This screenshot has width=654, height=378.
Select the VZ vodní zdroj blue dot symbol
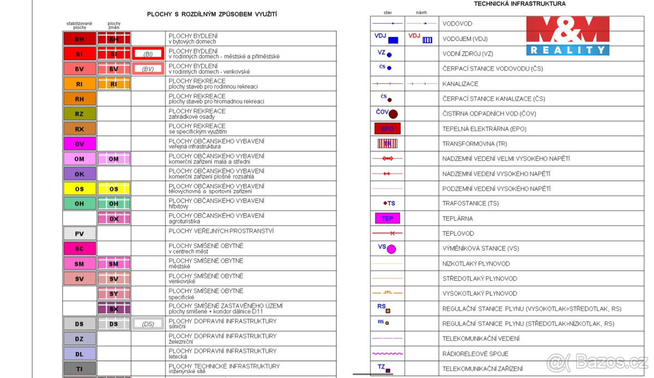385,53
